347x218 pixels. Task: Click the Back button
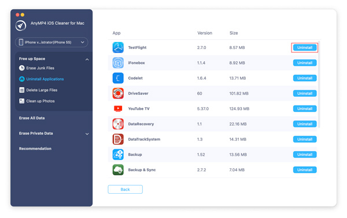click(x=125, y=189)
